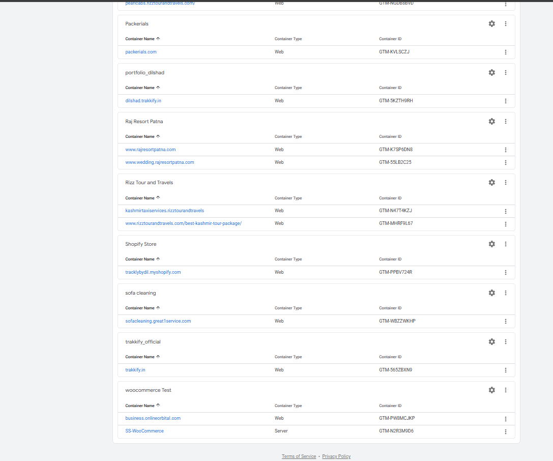Screen dimensions: 553x461
Task: Sort Raj Resort Patna containers by name
Action: [x=142, y=136]
